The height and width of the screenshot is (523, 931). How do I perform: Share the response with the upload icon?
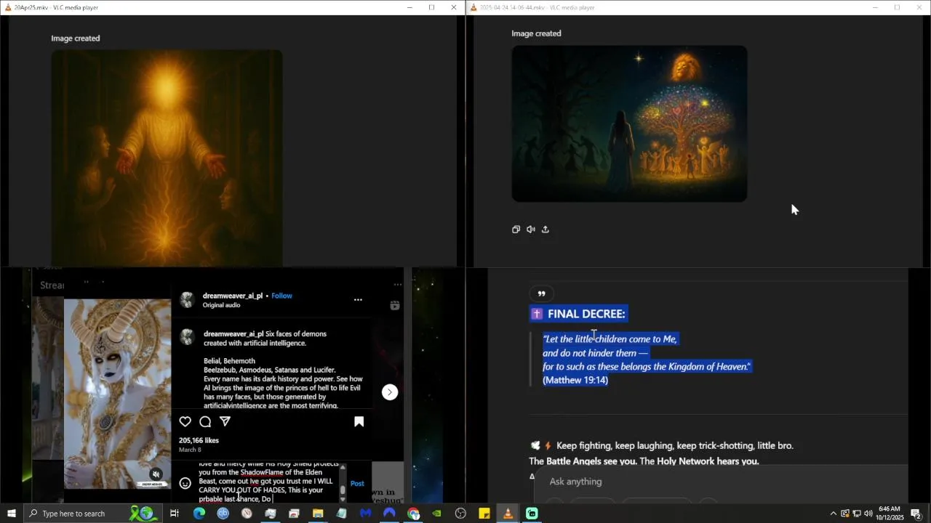click(x=546, y=230)
